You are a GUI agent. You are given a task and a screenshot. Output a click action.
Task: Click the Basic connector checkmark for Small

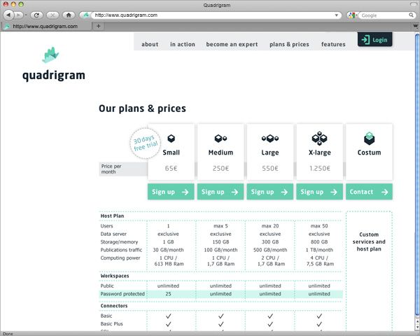pyautogui.click(x=168, y=316)
